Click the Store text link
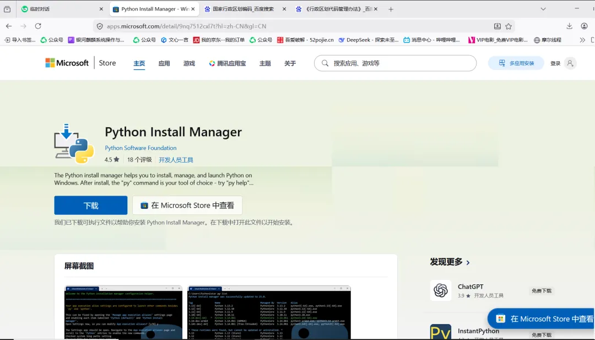The height and width of the screenshot is (340, 595). point(107,63)
